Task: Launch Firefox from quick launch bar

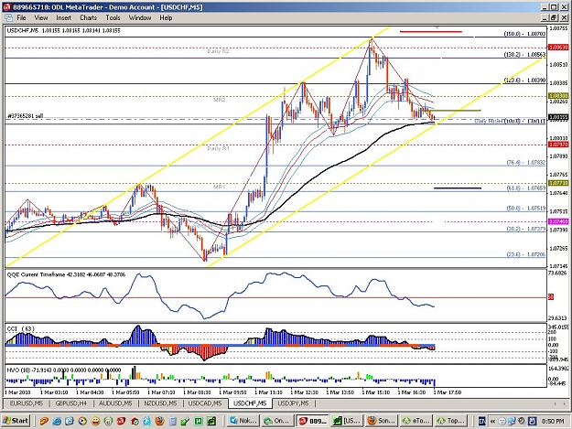Action: pos(159,422)
